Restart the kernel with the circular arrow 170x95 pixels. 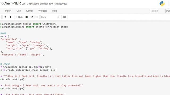coord(32,17)
